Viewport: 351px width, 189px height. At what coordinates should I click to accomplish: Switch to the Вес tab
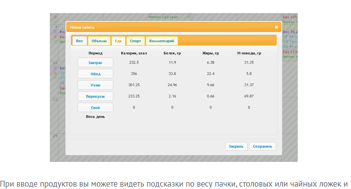pyautogui.click(x=79, y=41)
